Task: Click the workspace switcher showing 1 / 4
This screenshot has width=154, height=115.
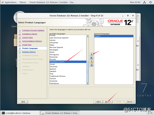Action: click(150, 113)
